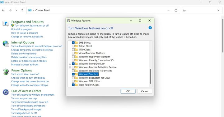Uncheck the Windows PowerShell 2.0 checkbox
Screen dimensions: 224x117
[73, 64]
